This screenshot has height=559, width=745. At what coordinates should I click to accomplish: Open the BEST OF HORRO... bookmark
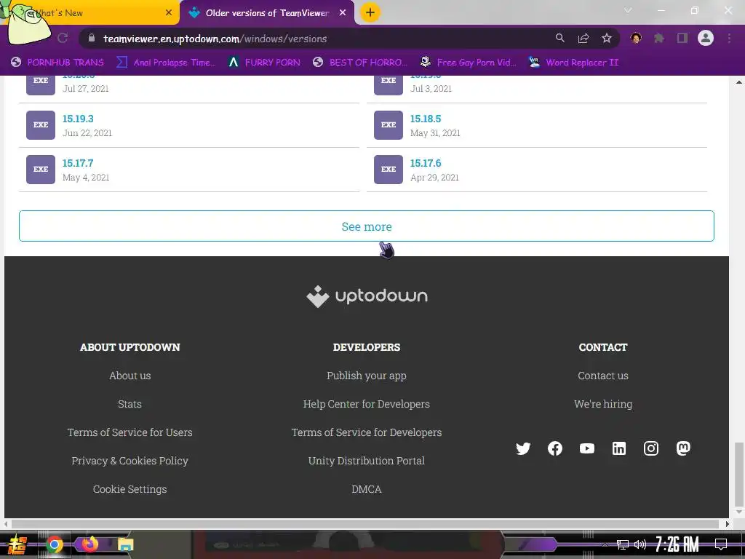360,63
